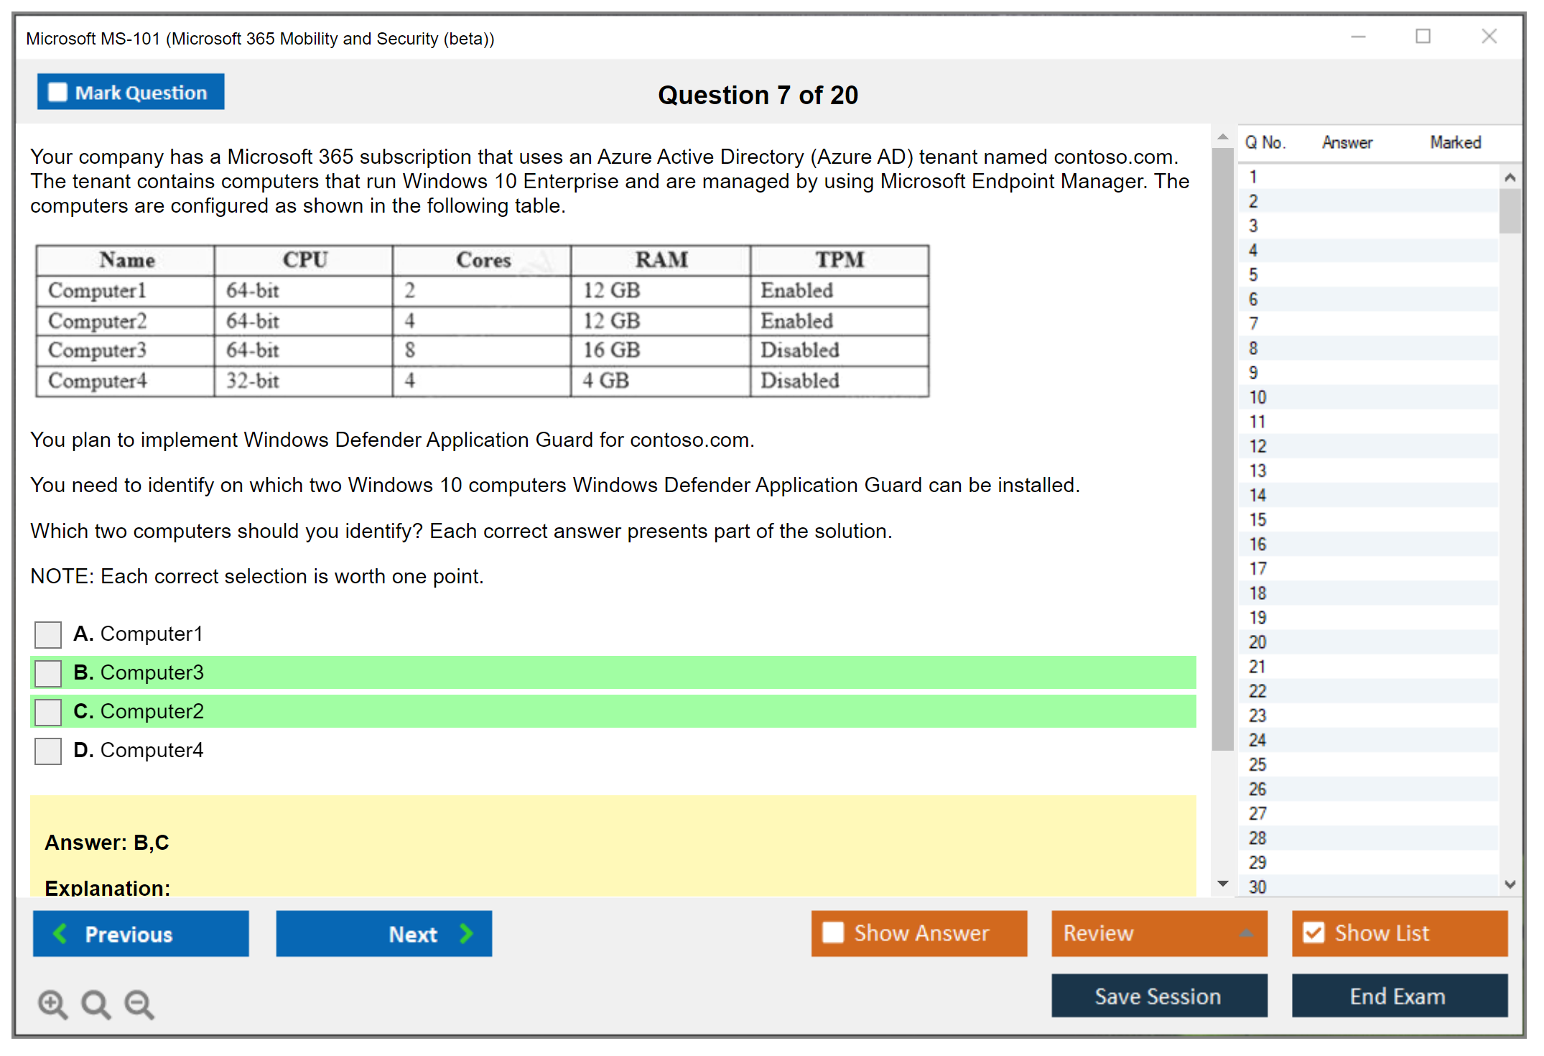This screenshot has width=1544, height=1056.
Task: Select question 25 in the list
Action: coord(1257,764)
